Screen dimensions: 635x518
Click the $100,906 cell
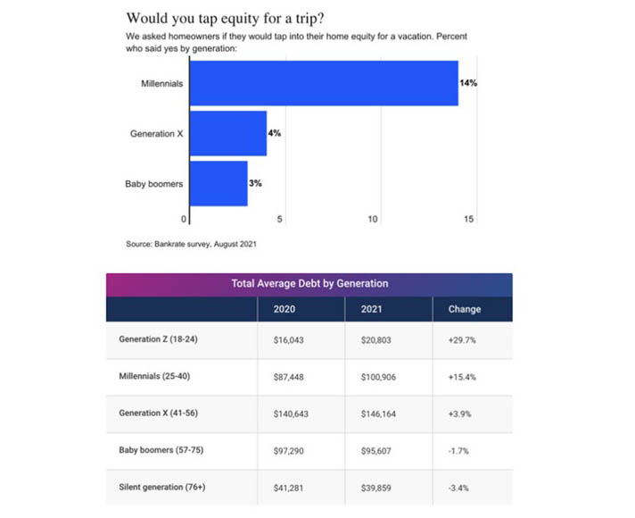(378, 377)
